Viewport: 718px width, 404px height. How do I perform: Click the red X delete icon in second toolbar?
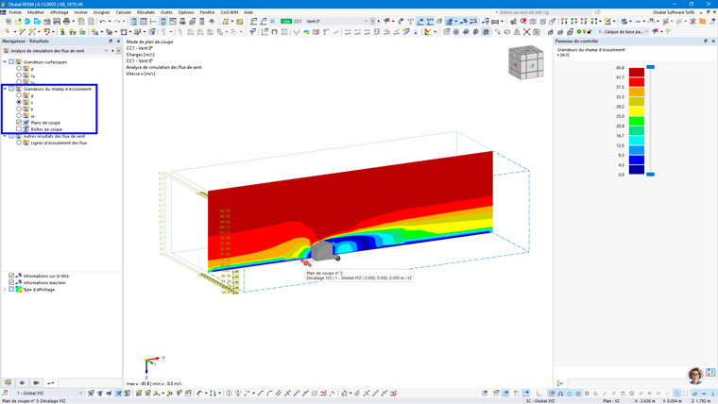click(x=527, y=32)
